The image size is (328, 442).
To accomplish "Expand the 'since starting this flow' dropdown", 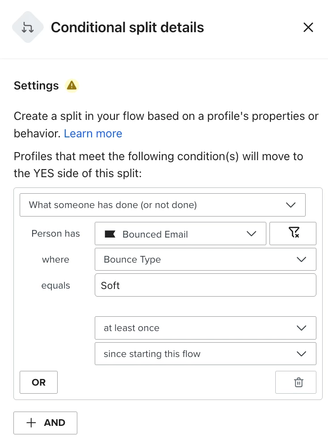I will (206, 354).
